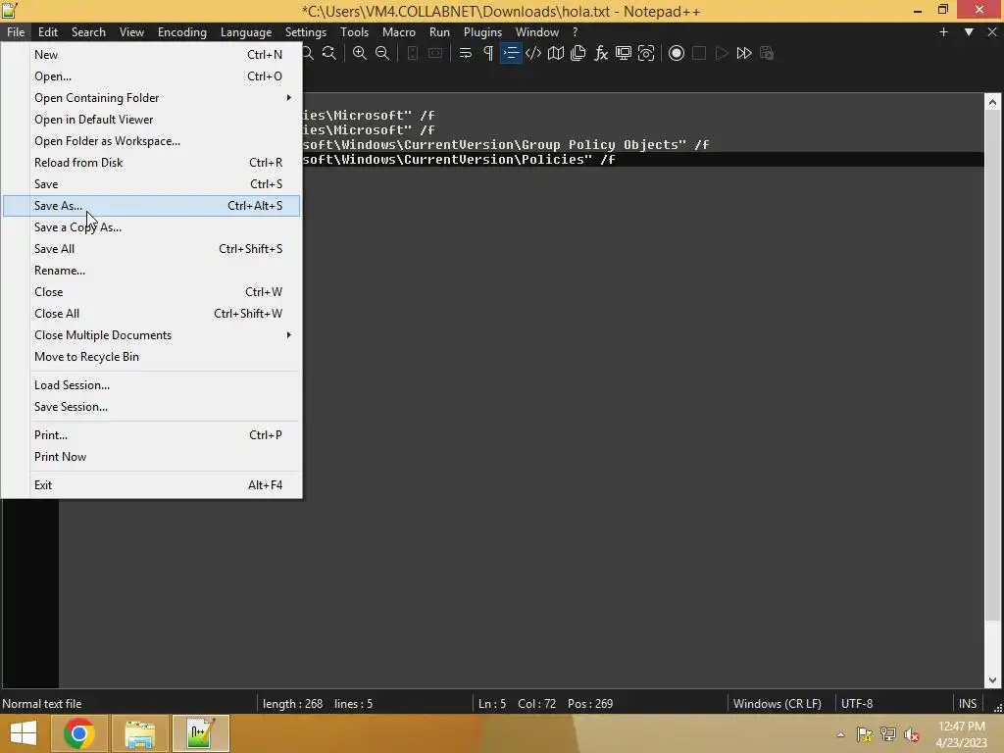Image resolution: width=1004 pixels, height=753 pixels.
Task: Click Run Macro Multiple Times icon
Action: 744,53
